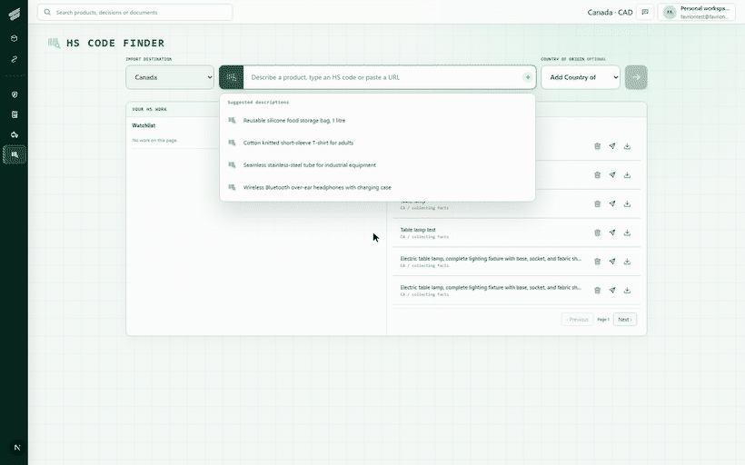This screenshot has height=465, width=745.
Task: Open the Import Destination Canada dropdown
Action: click(x=170, y=77)
